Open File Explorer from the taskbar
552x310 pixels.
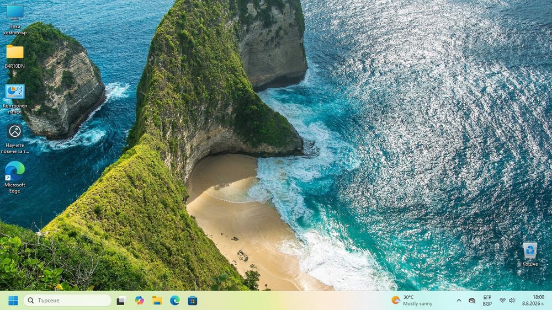coord(157,301)
